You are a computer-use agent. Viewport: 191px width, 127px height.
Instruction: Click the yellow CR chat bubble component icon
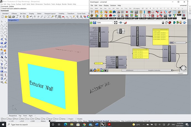coord(111,12)
